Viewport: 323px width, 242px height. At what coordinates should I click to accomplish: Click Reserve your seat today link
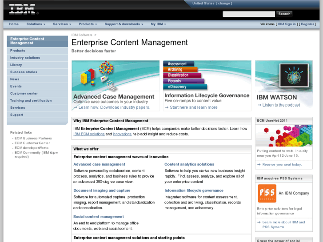pyautogui.click(x=282, y=164)
